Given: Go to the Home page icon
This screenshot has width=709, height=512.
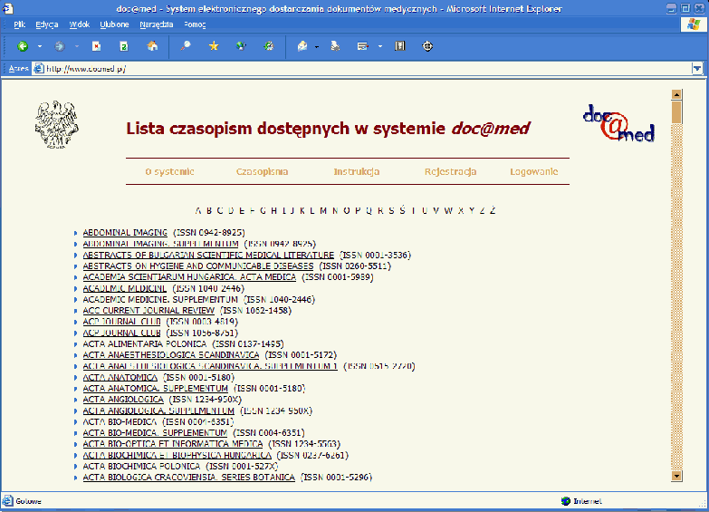Looking at the screenshot, I should (152, 46).
